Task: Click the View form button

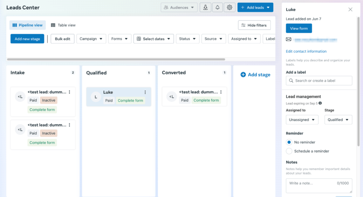Action: pos(299,28)
